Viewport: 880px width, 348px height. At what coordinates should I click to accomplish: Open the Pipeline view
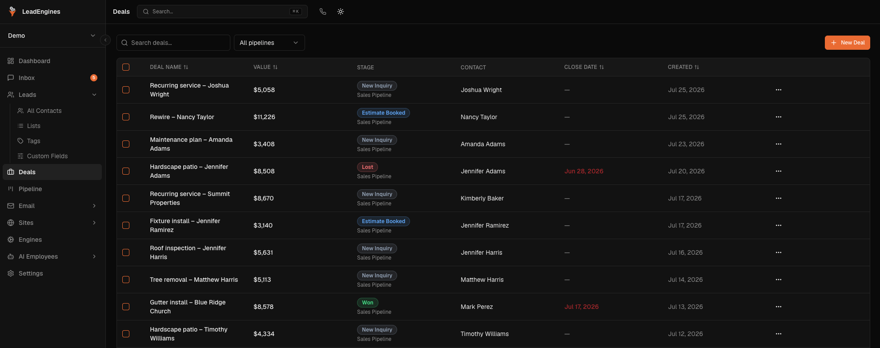pos(52,189)
